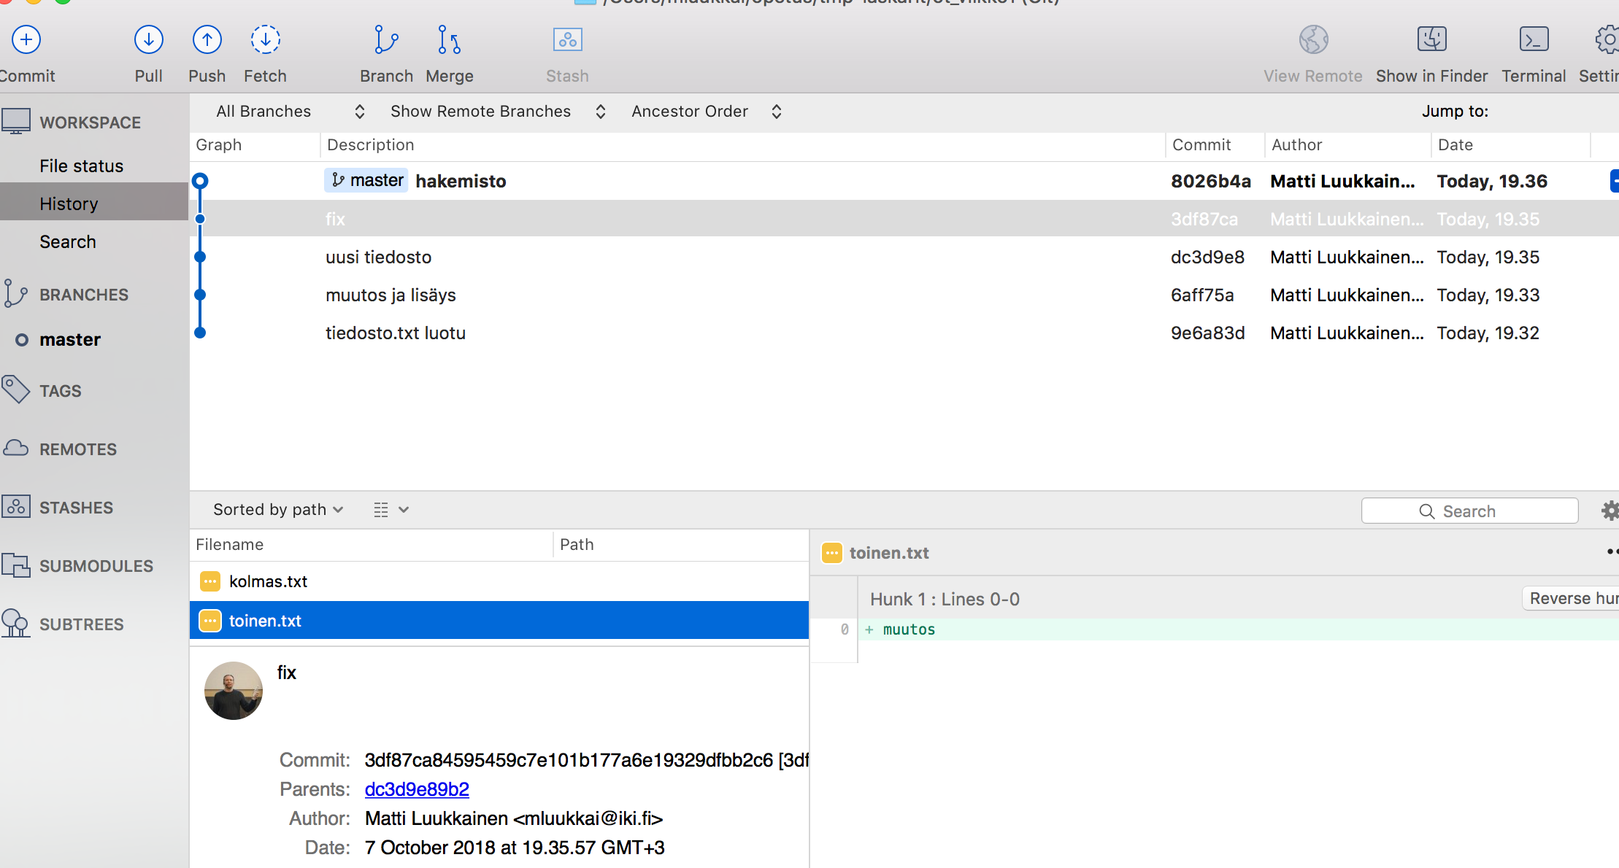
Task: Select the master branch in sidebar
Action: click(x=70, y=339)
